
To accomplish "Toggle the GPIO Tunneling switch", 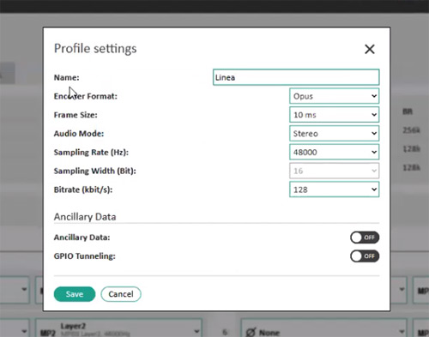I will [x=365, y=256].
